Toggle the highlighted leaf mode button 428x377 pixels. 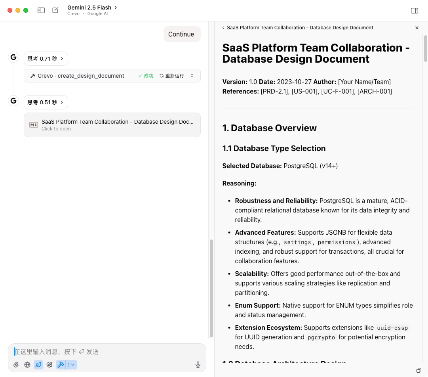click(38, 365)
